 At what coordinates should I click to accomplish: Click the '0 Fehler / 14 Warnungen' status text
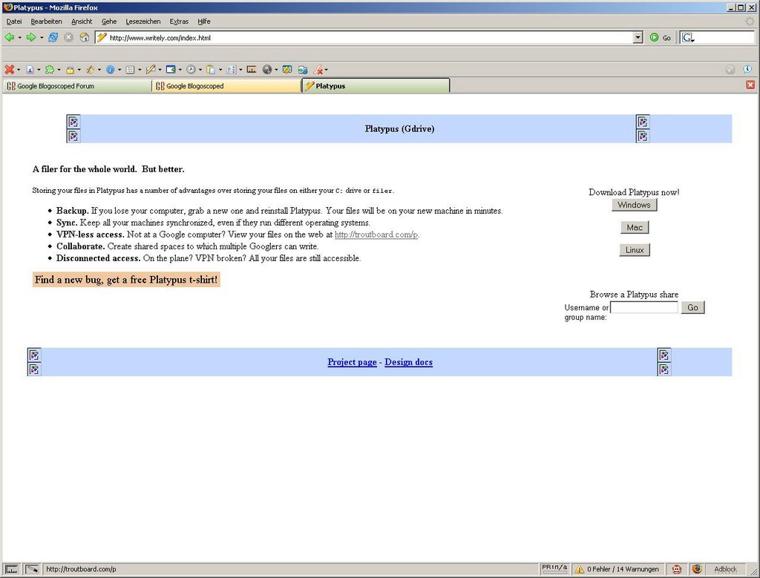coord(623,569)
